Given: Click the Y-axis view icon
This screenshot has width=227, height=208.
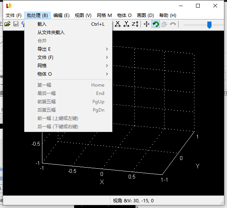Looking at the screenshot, I should point(126,24).
